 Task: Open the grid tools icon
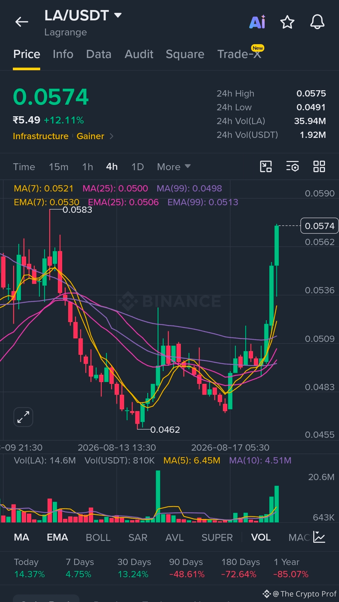point(319,166)
